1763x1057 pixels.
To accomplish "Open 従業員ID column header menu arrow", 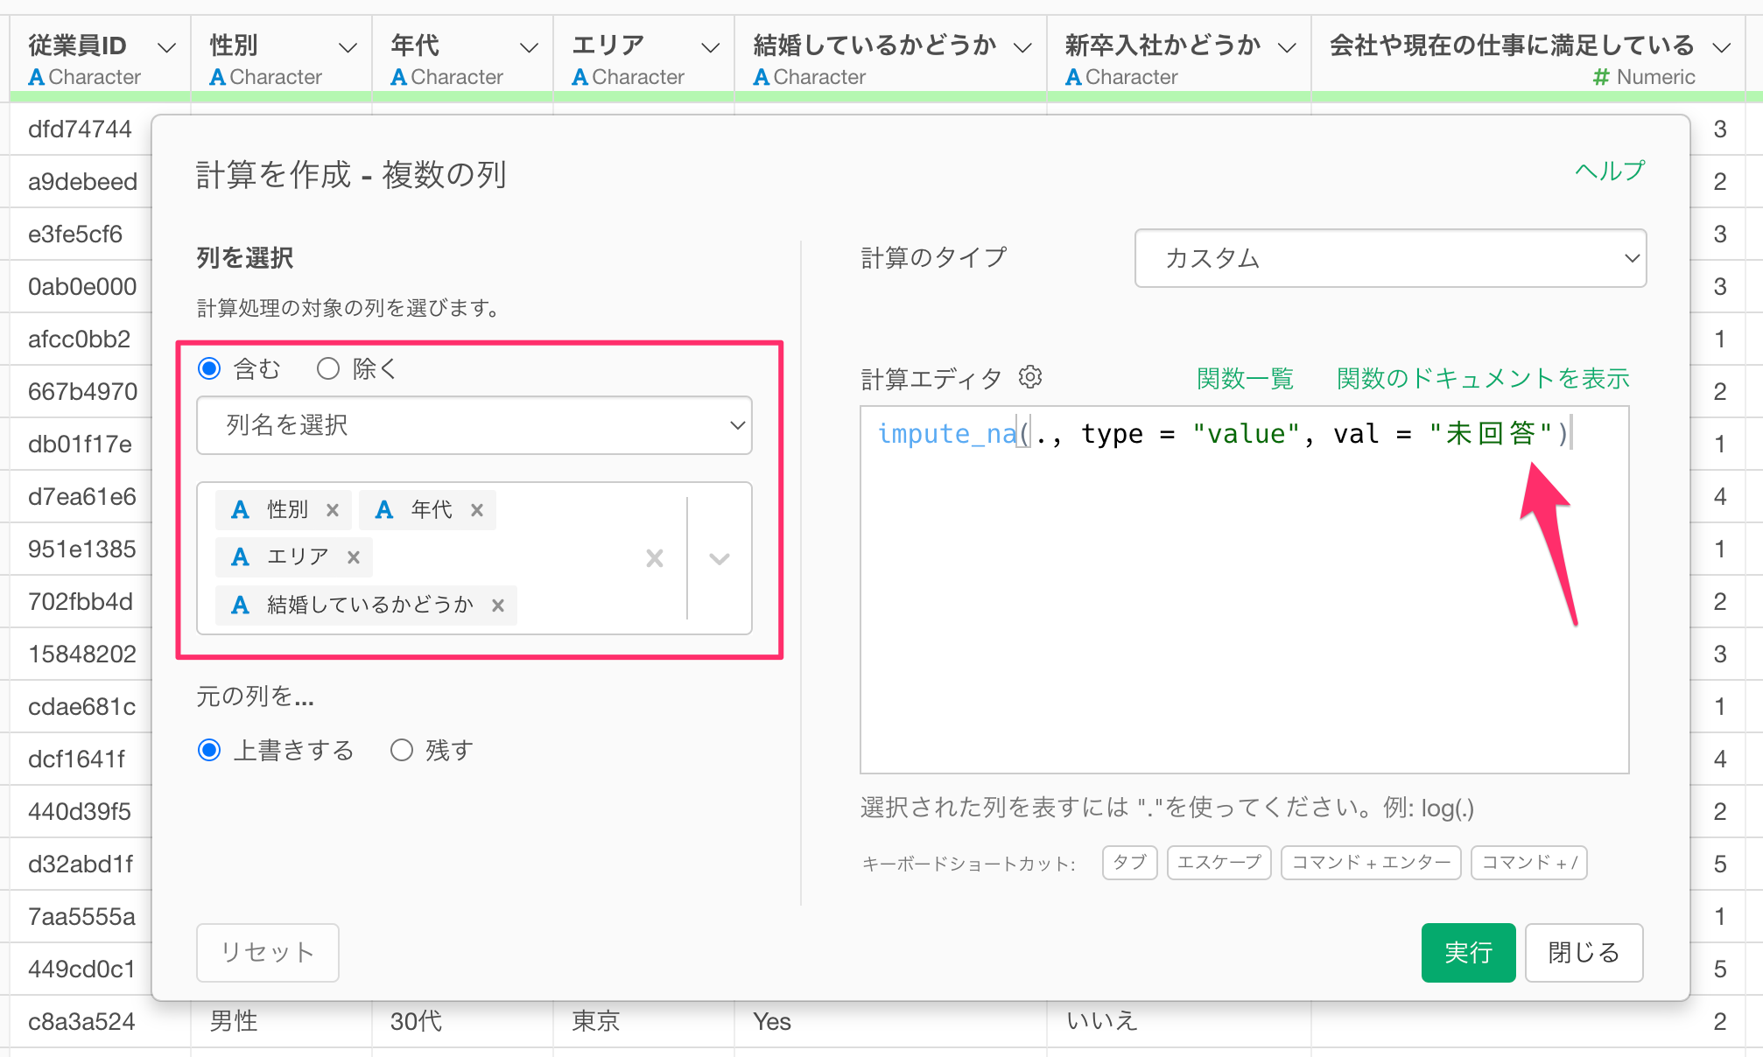I will point(166,47).
